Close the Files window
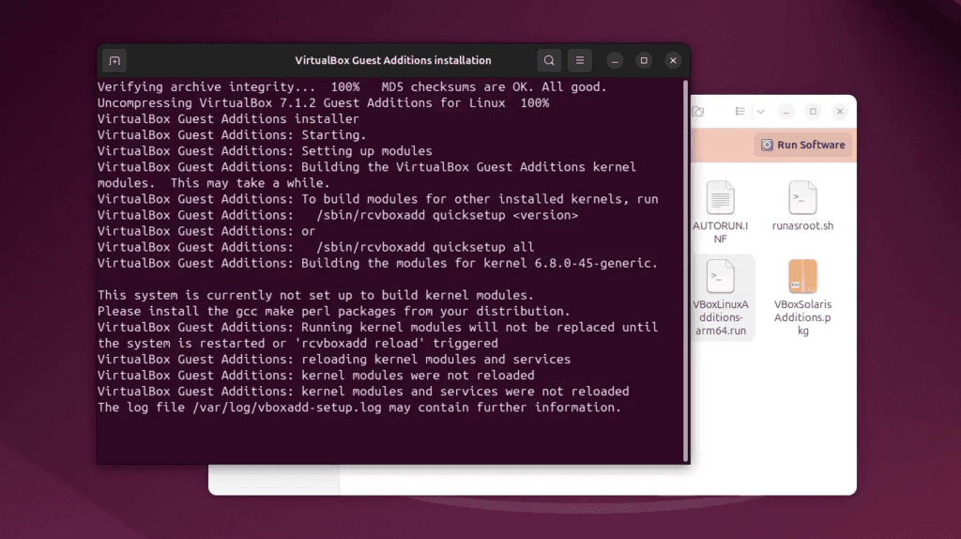This screenshot has height=539, width=961. (840, 112)
